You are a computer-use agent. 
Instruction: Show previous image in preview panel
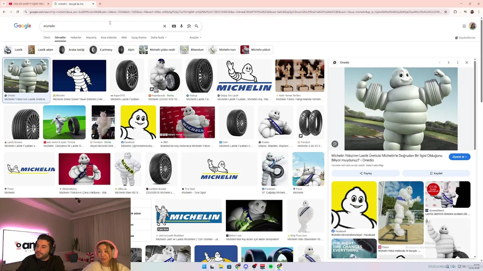tap(439, 62)
